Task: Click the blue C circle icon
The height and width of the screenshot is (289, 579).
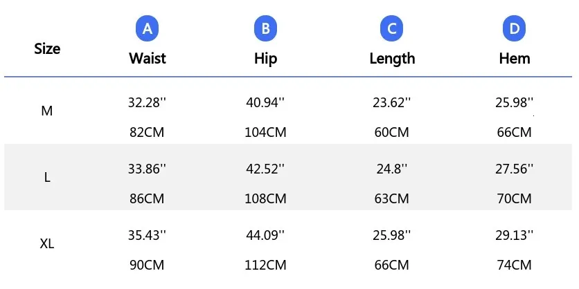Action: click(392, 29)
